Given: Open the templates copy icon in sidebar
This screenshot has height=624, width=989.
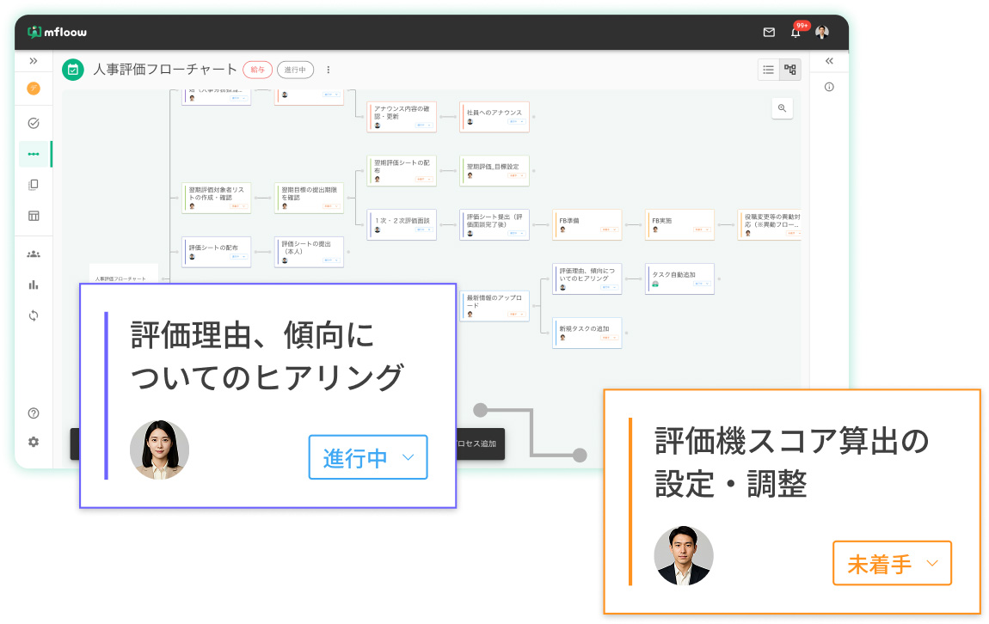Looking at the screenshot, I should point(34,185).
